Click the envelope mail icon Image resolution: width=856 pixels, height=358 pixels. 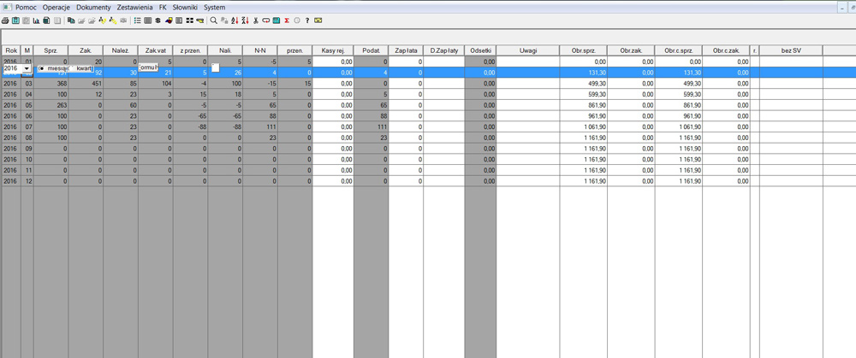pyautogui.click(x=318, y=20)
